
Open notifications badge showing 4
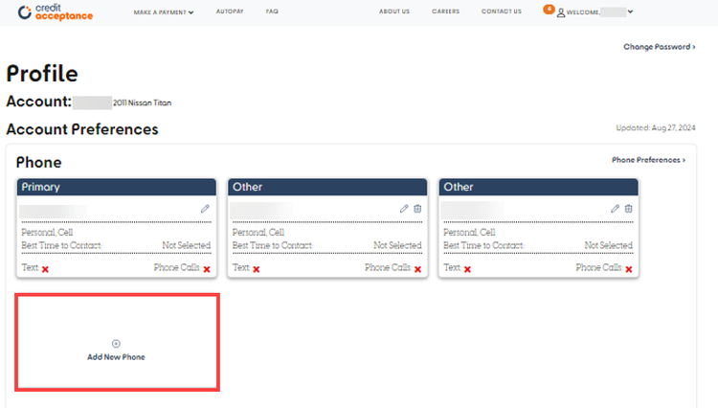[549, 9]
